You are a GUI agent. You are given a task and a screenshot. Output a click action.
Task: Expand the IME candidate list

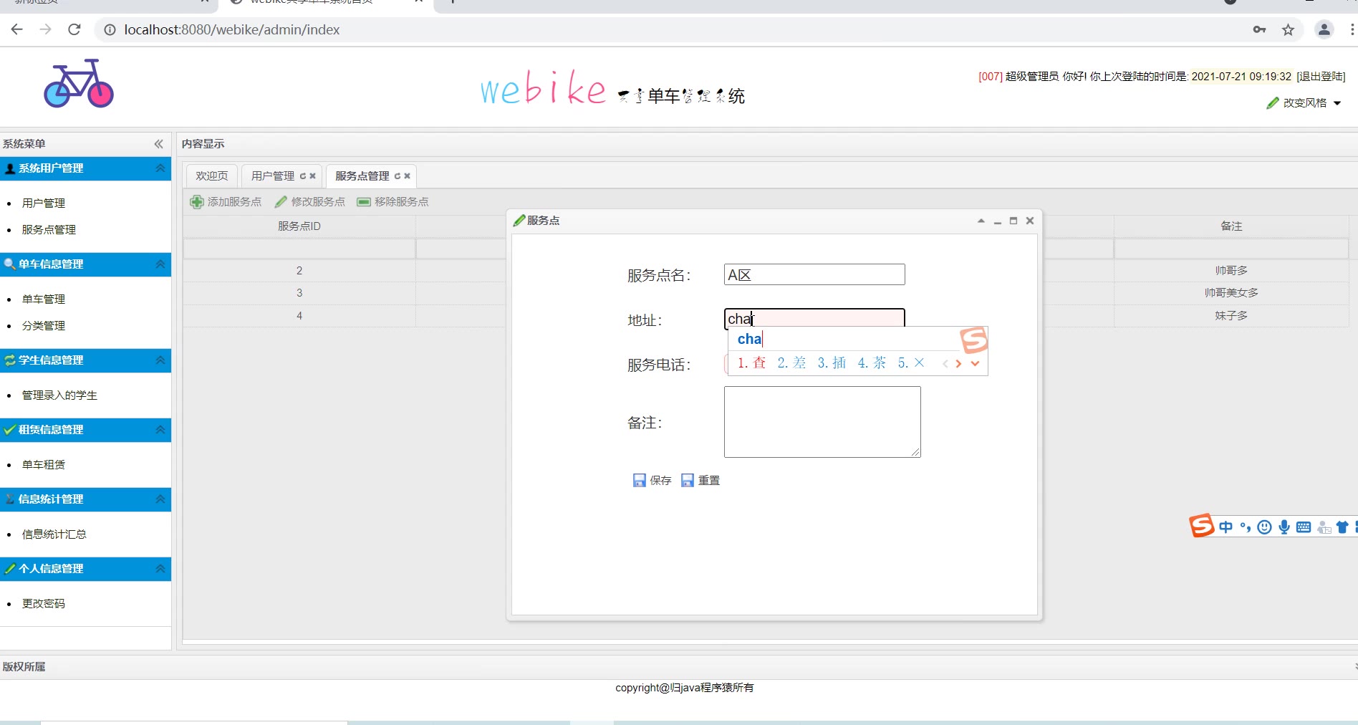tap(975, 363)
